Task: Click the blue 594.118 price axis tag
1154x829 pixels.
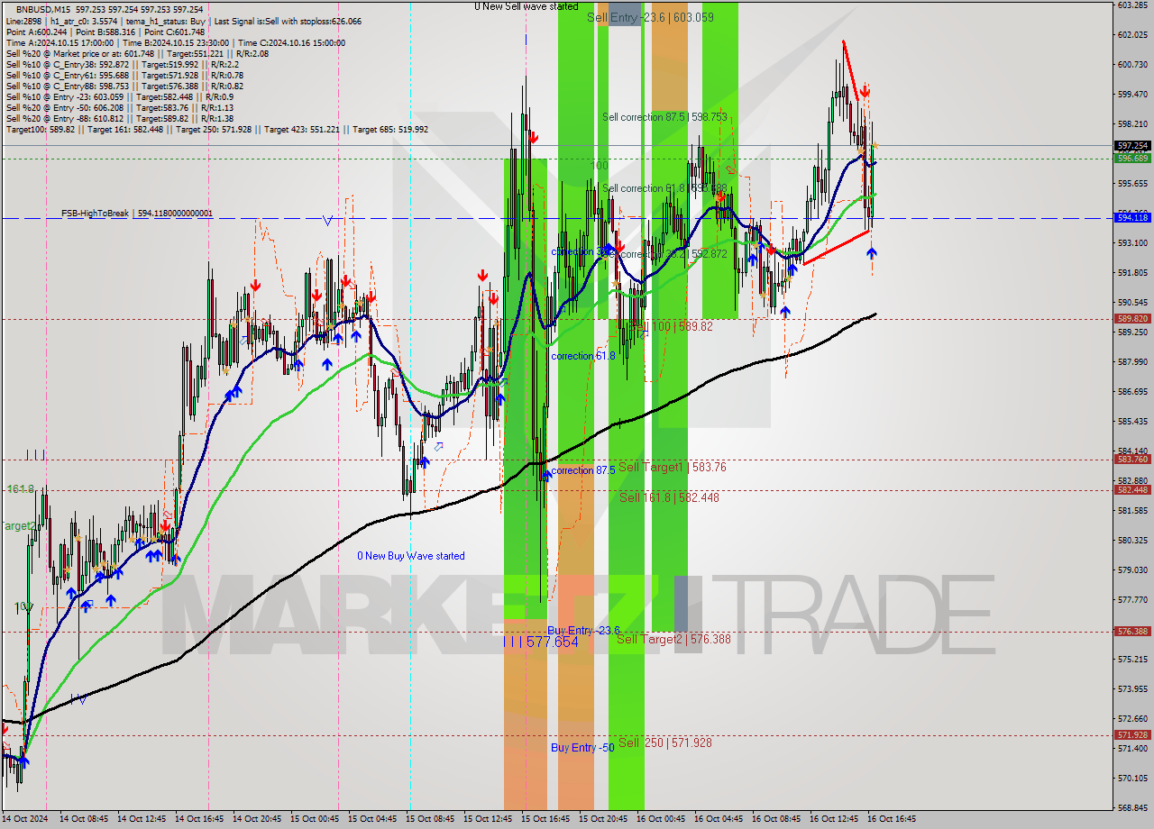Action: point(1132,217)
